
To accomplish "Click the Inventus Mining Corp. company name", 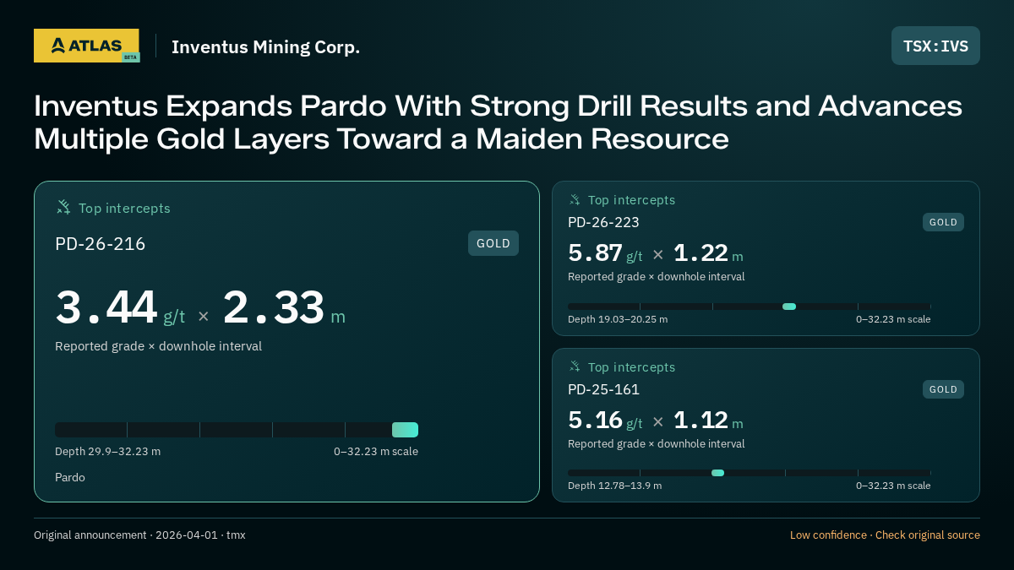I will [265, 46].
